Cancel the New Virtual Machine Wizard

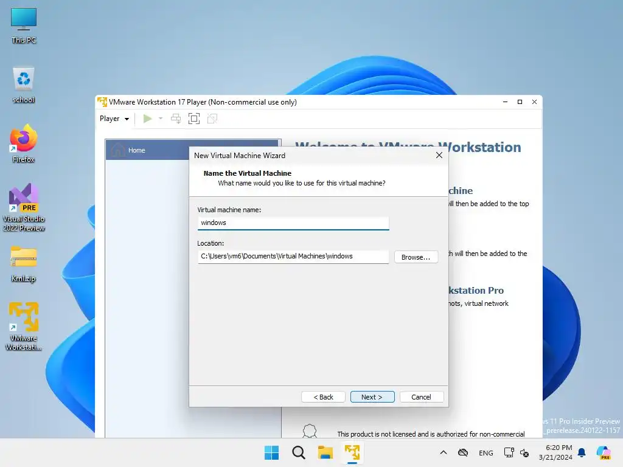pos(421,397)
